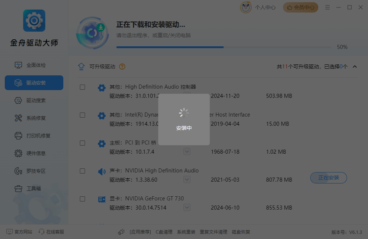Click driver version 30.0.14.7514 text
This screenshot has width=368, height=239.
pos(151,208)
